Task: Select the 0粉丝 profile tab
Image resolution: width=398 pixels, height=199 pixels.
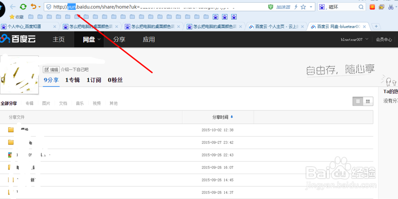Action: pos(115,80)
